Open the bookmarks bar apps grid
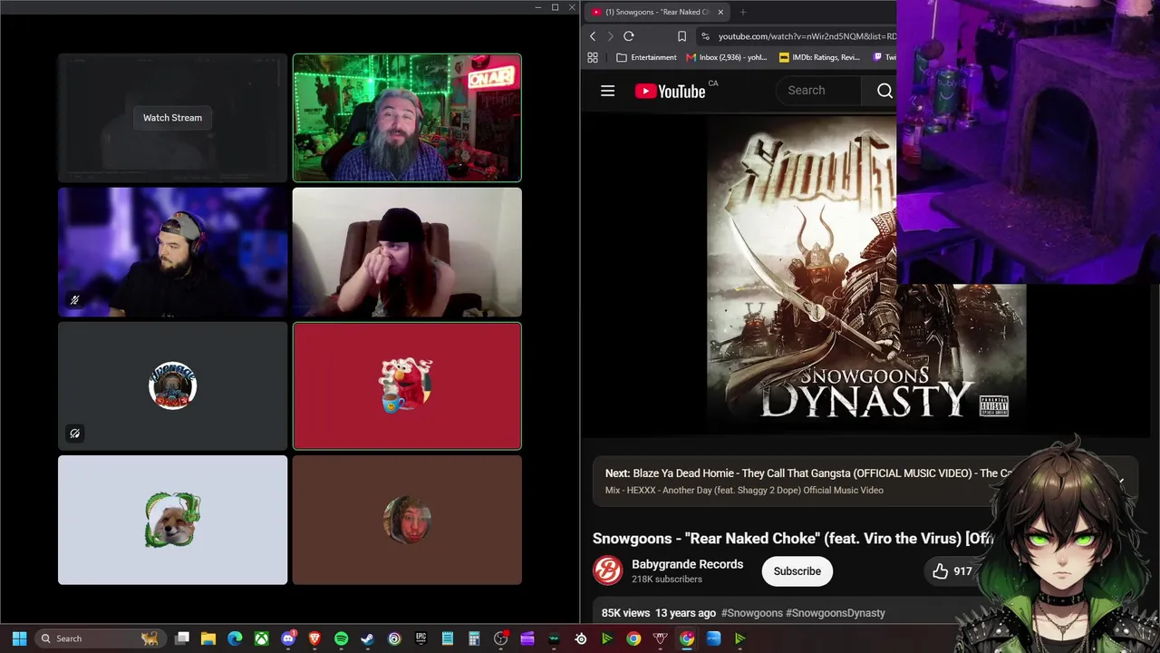1160x653 pixels. pyautogui.click(x=593, y=57)
